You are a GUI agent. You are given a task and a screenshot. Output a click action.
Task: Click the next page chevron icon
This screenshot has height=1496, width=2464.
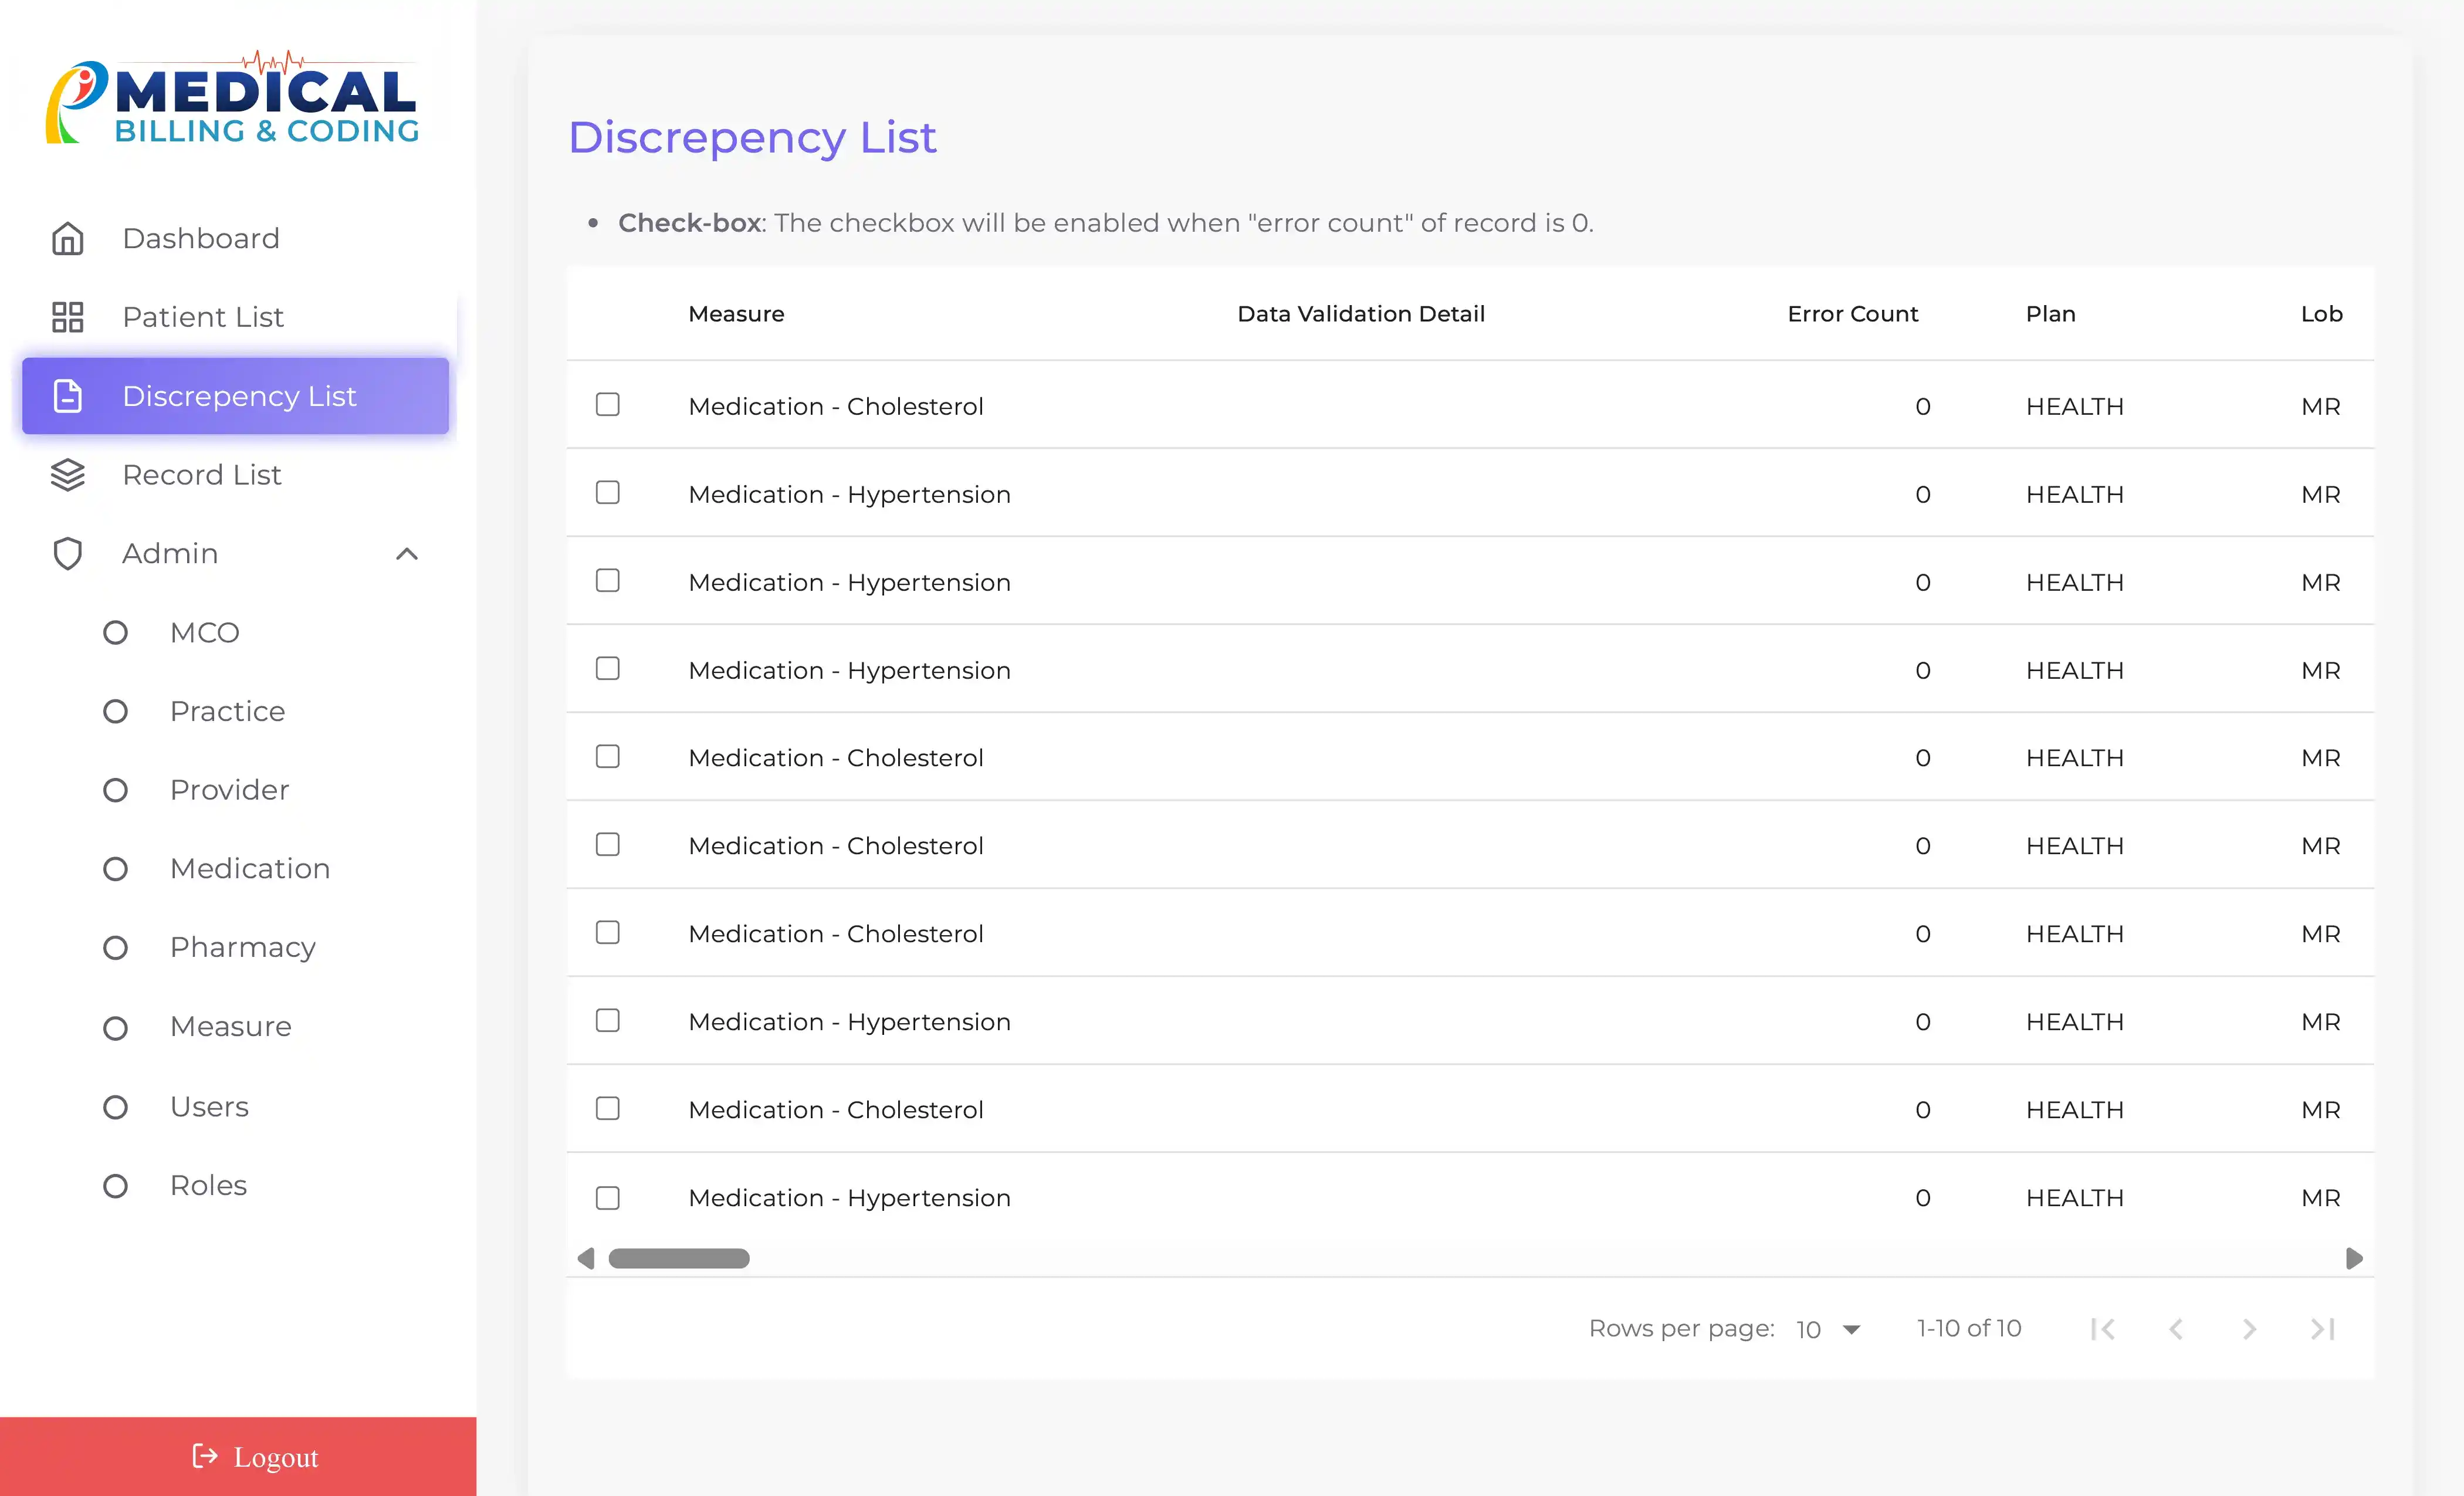pos(2249,1329)
